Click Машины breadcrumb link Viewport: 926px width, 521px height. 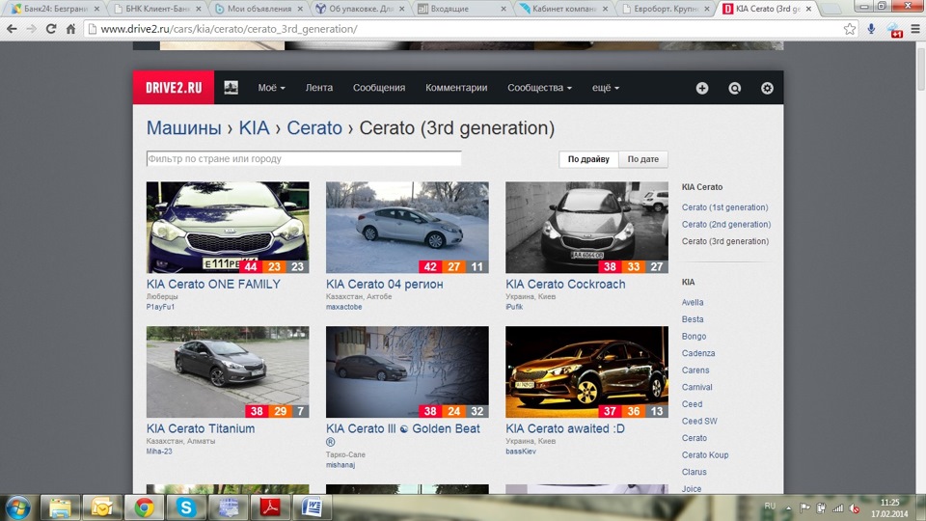[183, 127]
